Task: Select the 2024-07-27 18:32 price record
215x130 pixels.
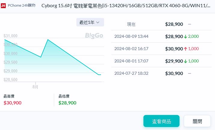Action: (x=131, y=73)
